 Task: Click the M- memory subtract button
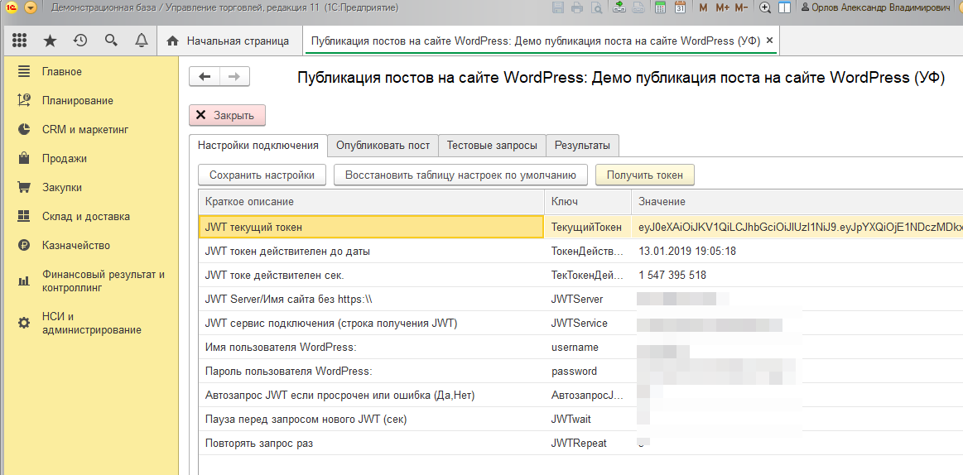[x=741, y=8]
